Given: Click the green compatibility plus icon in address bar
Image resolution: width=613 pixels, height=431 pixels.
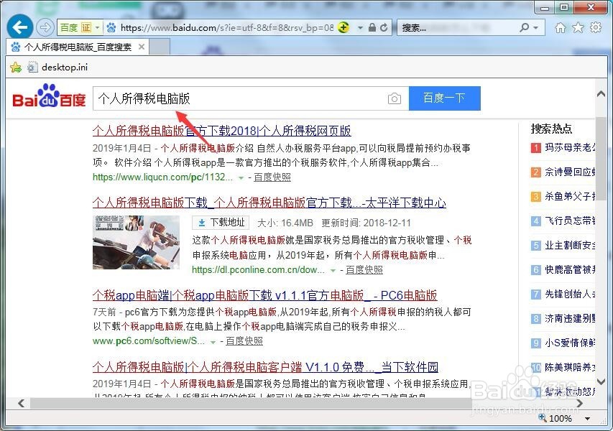Looking at the screenshot, I should coord(344,27).
